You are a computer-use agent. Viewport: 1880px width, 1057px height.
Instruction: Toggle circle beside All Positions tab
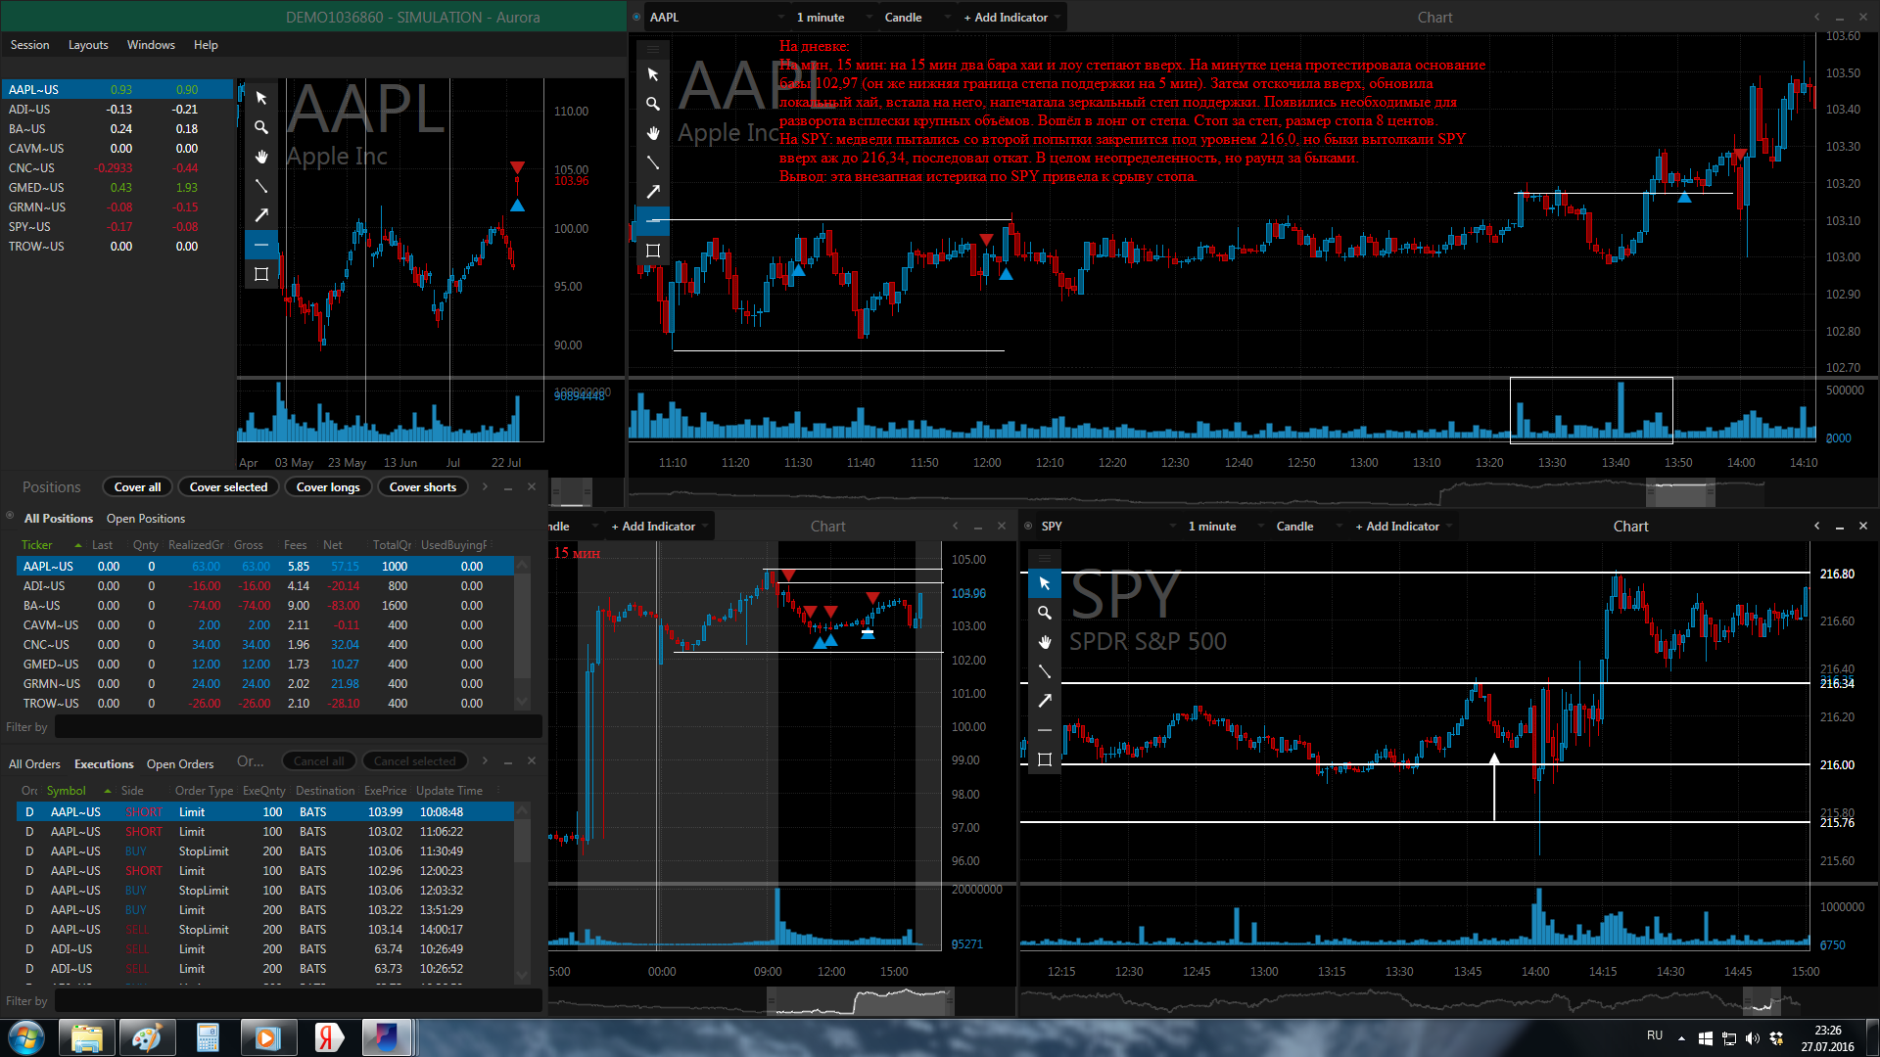(x=10, y=516)
